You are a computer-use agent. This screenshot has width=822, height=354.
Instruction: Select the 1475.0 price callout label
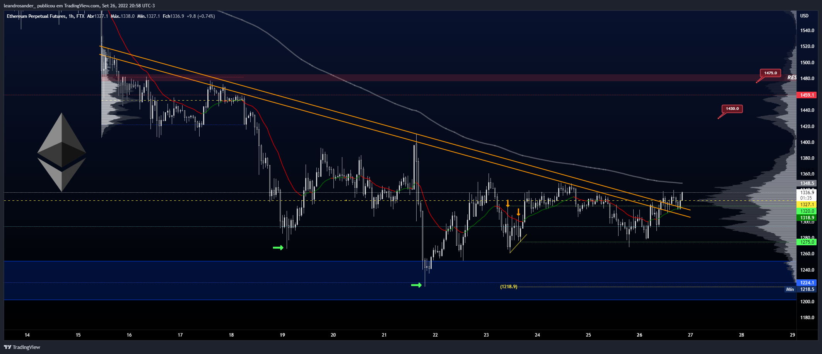(x=770, y=73)
